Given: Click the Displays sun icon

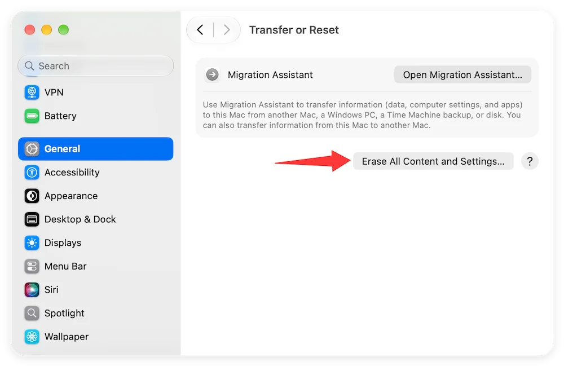Looking at the screenshot, I should click(32, 242).
